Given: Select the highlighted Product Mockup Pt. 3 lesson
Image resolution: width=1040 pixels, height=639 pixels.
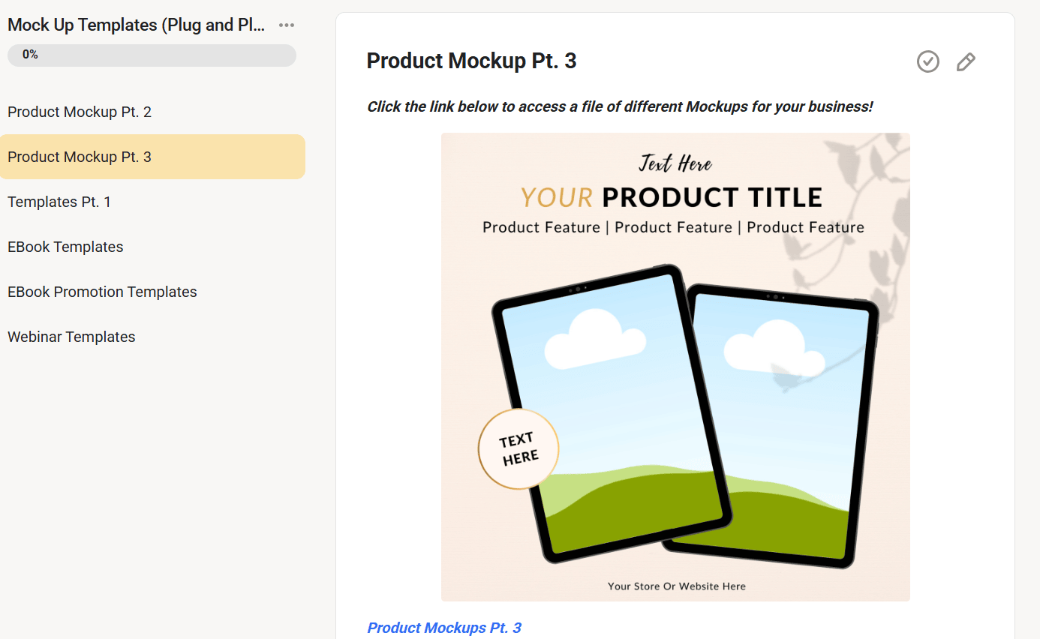Looking at the screenshot, I should point(80,157).
